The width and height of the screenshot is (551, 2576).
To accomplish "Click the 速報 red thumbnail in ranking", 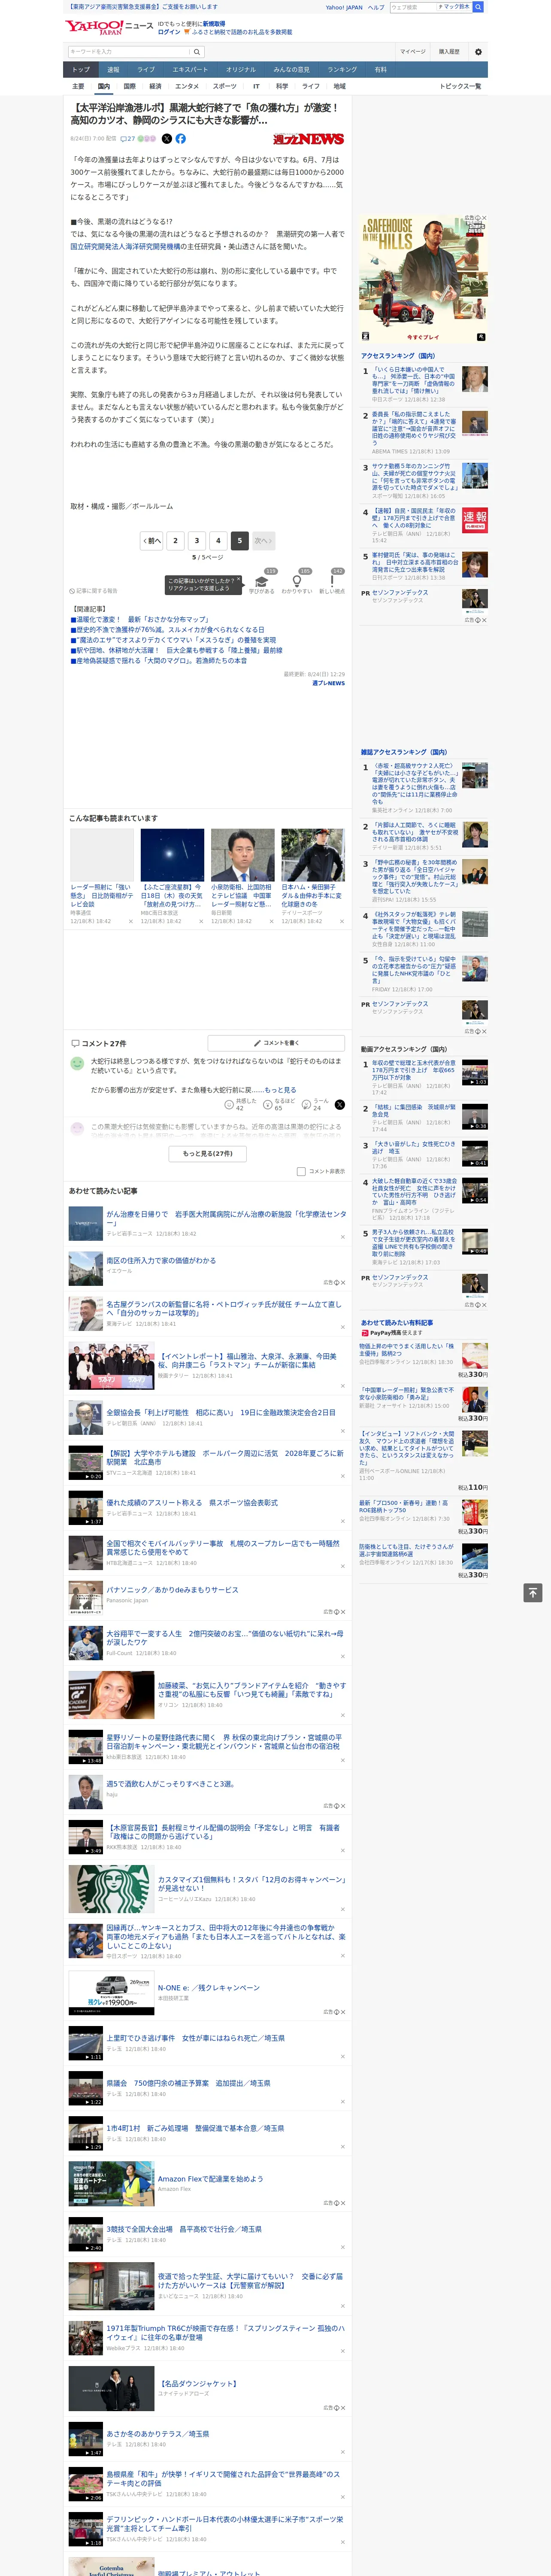I will [475, 519].
